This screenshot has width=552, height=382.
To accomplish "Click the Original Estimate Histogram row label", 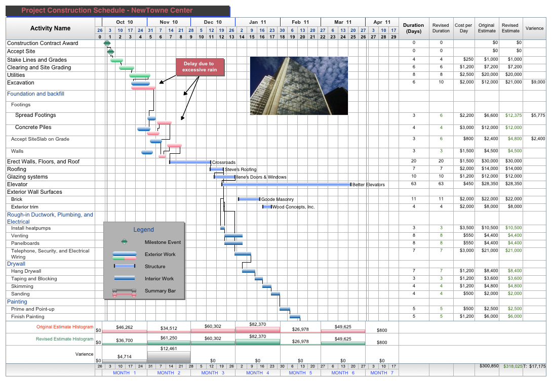I will (64, 327).
